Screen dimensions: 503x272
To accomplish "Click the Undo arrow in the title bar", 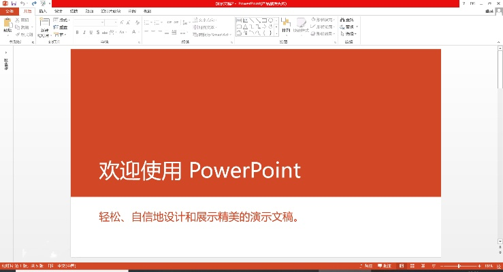I will [23, 3].
